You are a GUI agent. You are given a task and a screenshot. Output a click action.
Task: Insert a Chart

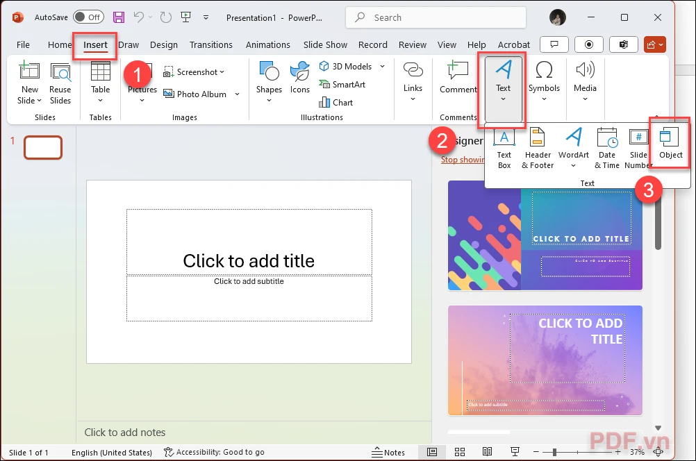tap(336, 103)
